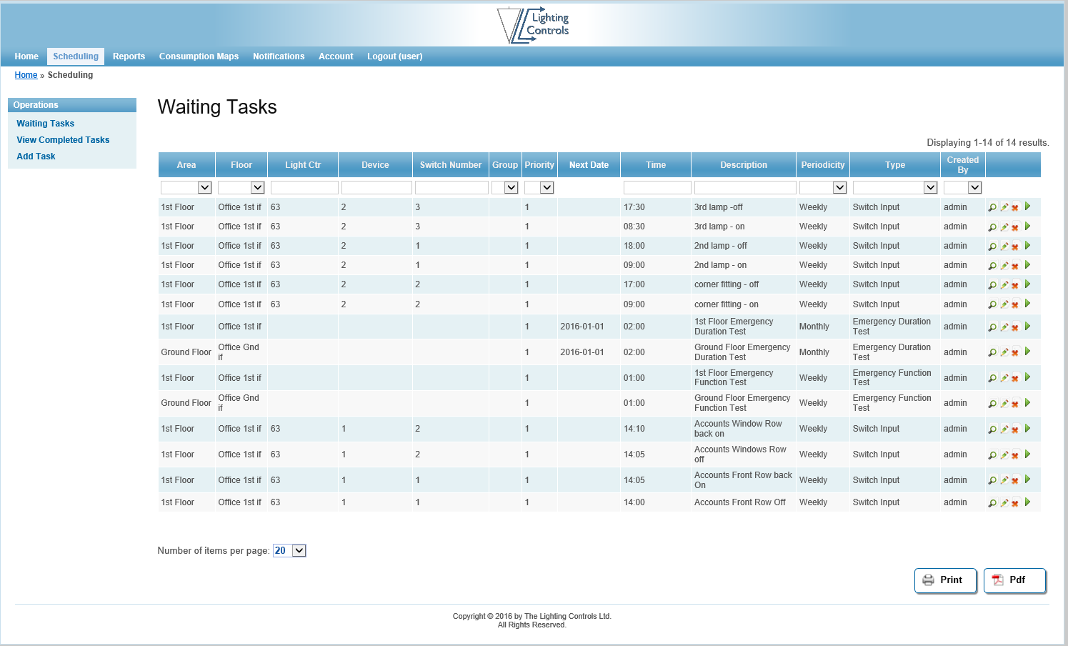Image resolution: width=1068 pixels, height=646 pixels.
Task: View the 2nd lamp - on task
Action: 992,265
